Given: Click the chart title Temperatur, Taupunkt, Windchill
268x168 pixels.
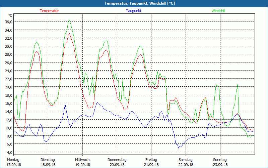Looking at the screenshot, I should click(x=140, y=3).
